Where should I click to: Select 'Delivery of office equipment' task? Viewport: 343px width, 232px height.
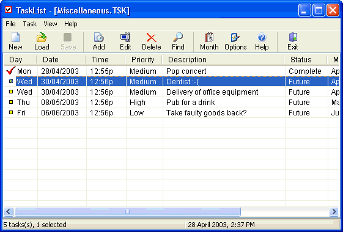[212, 92]
